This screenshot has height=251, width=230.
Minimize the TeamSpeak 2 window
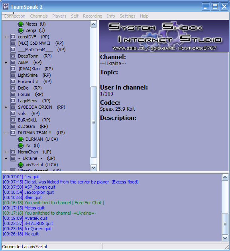pos(206,7)
